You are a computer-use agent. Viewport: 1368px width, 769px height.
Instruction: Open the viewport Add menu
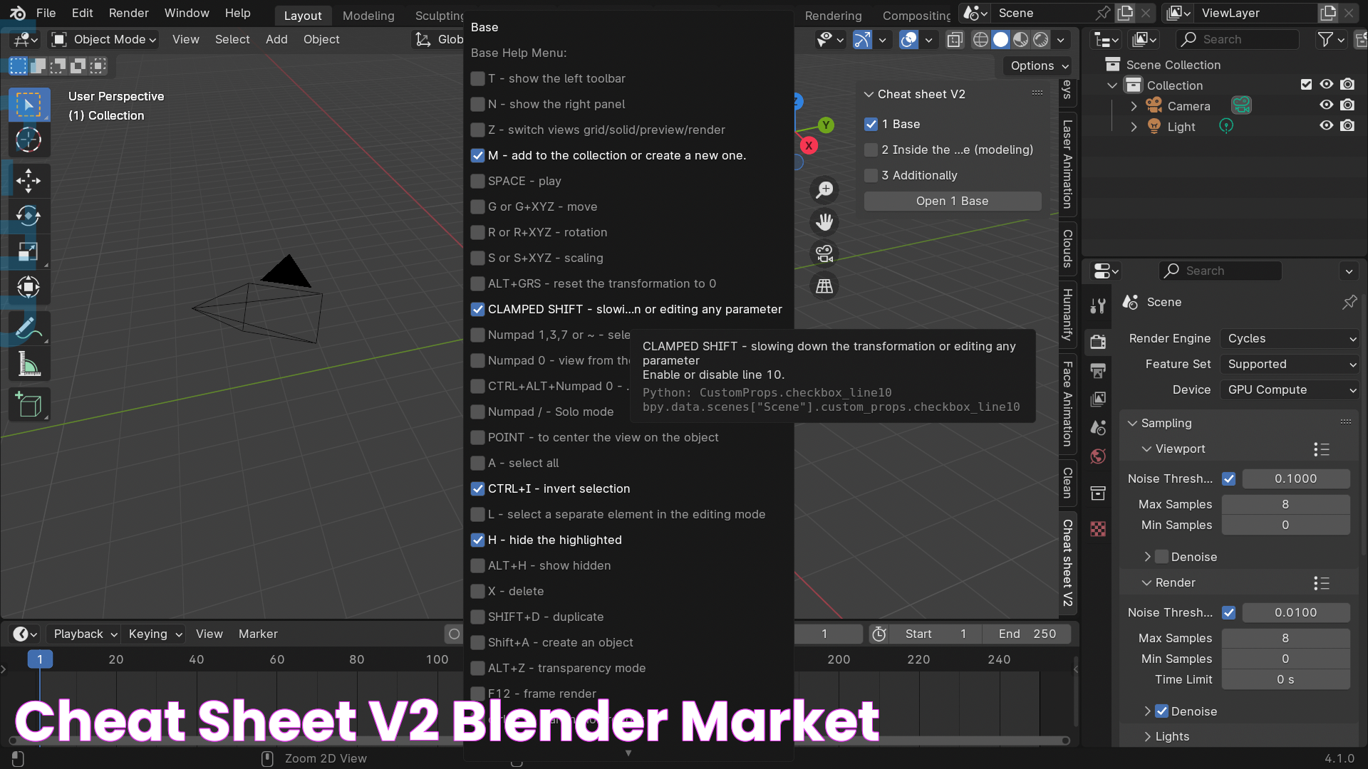tap(276, 40)
